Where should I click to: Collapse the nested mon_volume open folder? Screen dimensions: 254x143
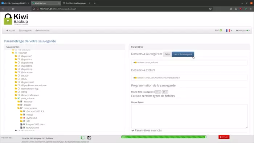(19, 108)
